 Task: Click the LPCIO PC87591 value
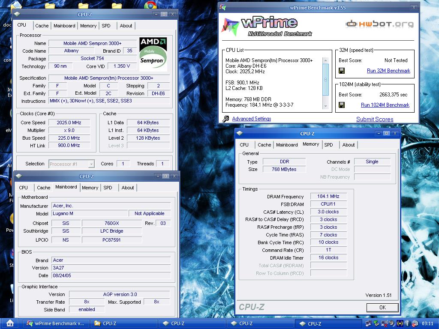[x=112, y=240]
